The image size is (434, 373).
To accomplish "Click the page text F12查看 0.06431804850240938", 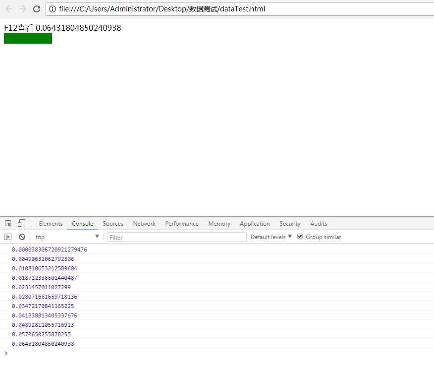I will click(62, 28).
